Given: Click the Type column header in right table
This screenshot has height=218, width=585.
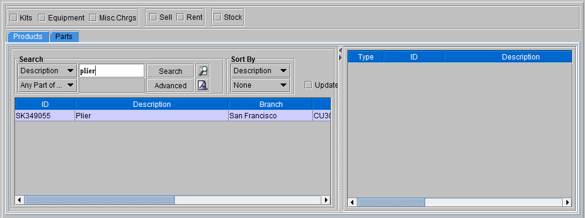Looking at the screenshot, I should click(x=366, y=57).
